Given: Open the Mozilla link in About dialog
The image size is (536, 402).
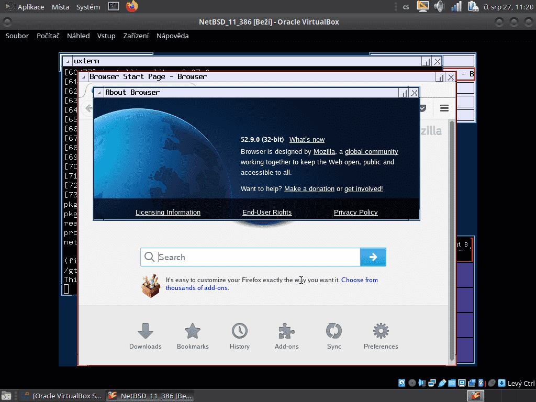Looking at the screenshot, I should coord(324,151).
